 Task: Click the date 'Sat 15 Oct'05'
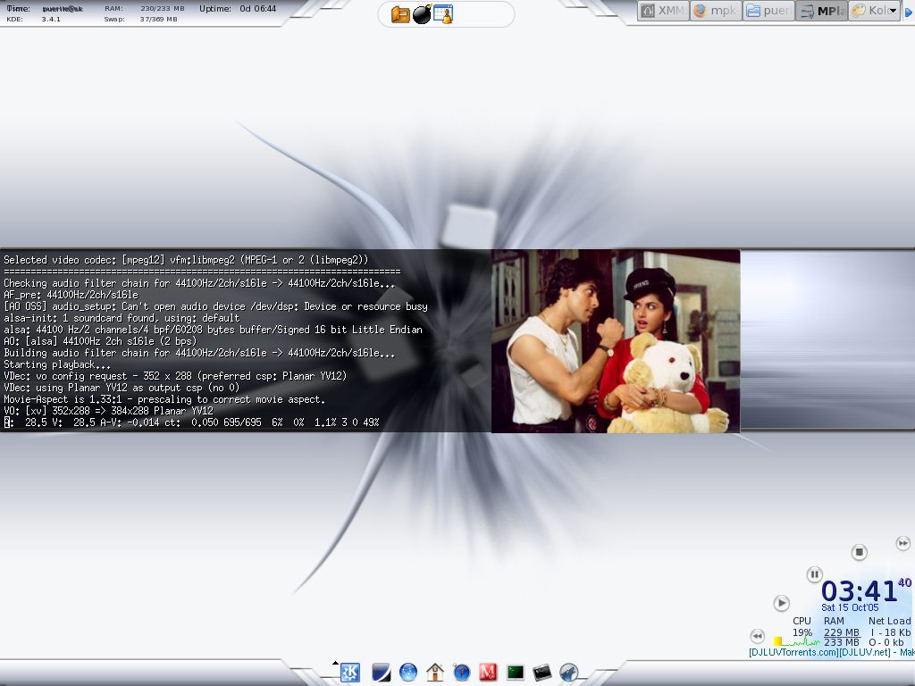coord(850,607)
